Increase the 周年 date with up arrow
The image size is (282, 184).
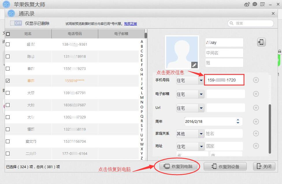click(x=238, y=120)
